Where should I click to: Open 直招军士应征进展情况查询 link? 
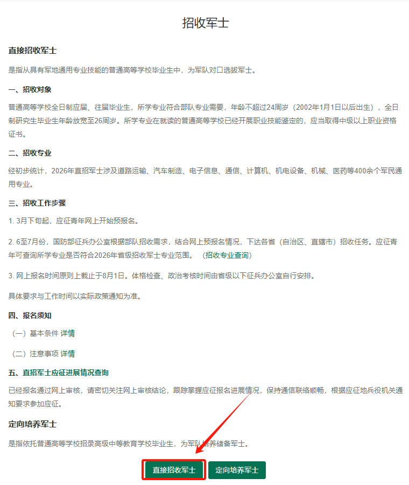pos(66,372)
